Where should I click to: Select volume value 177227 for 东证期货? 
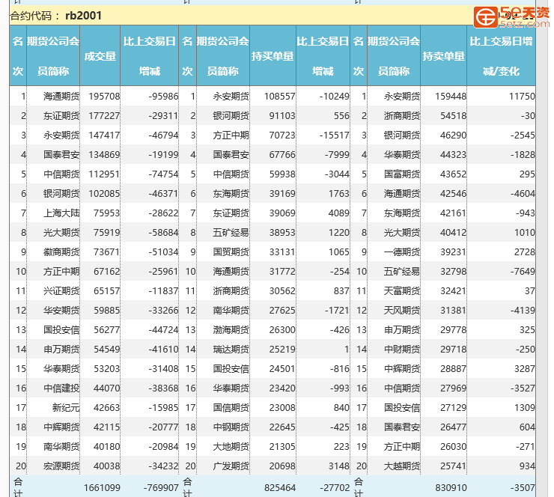pos(104,115)
